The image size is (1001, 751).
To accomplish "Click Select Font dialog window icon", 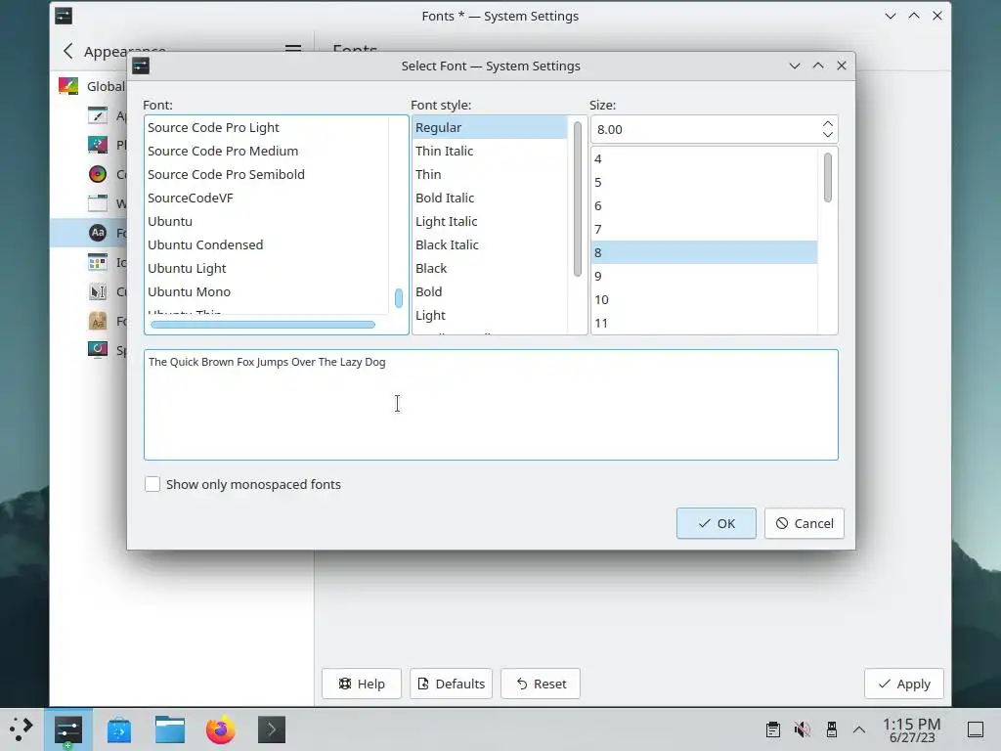I will (x=141, y=66).
